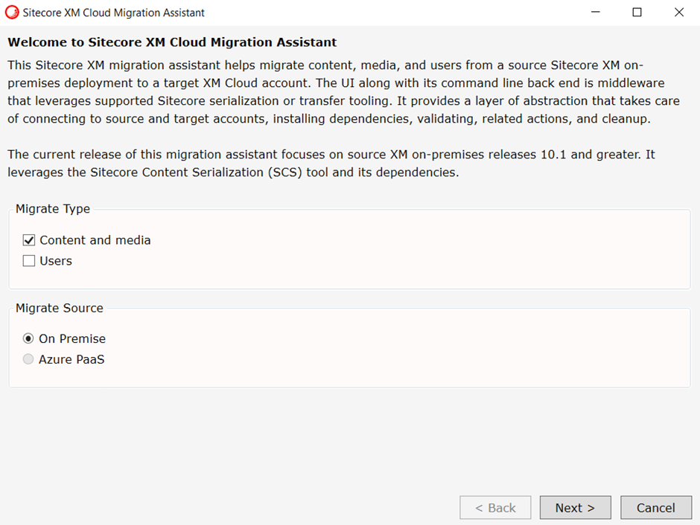The image size is (700, 525).
Task: Click the "Migrate Type" group label
Action: tap(52, 209)
